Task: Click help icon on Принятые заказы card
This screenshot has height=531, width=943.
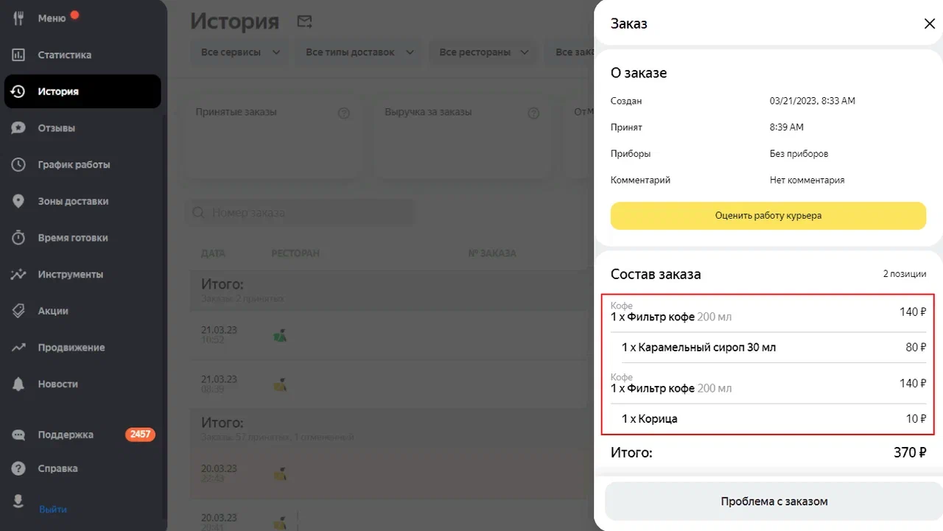Action: (343, 113)
